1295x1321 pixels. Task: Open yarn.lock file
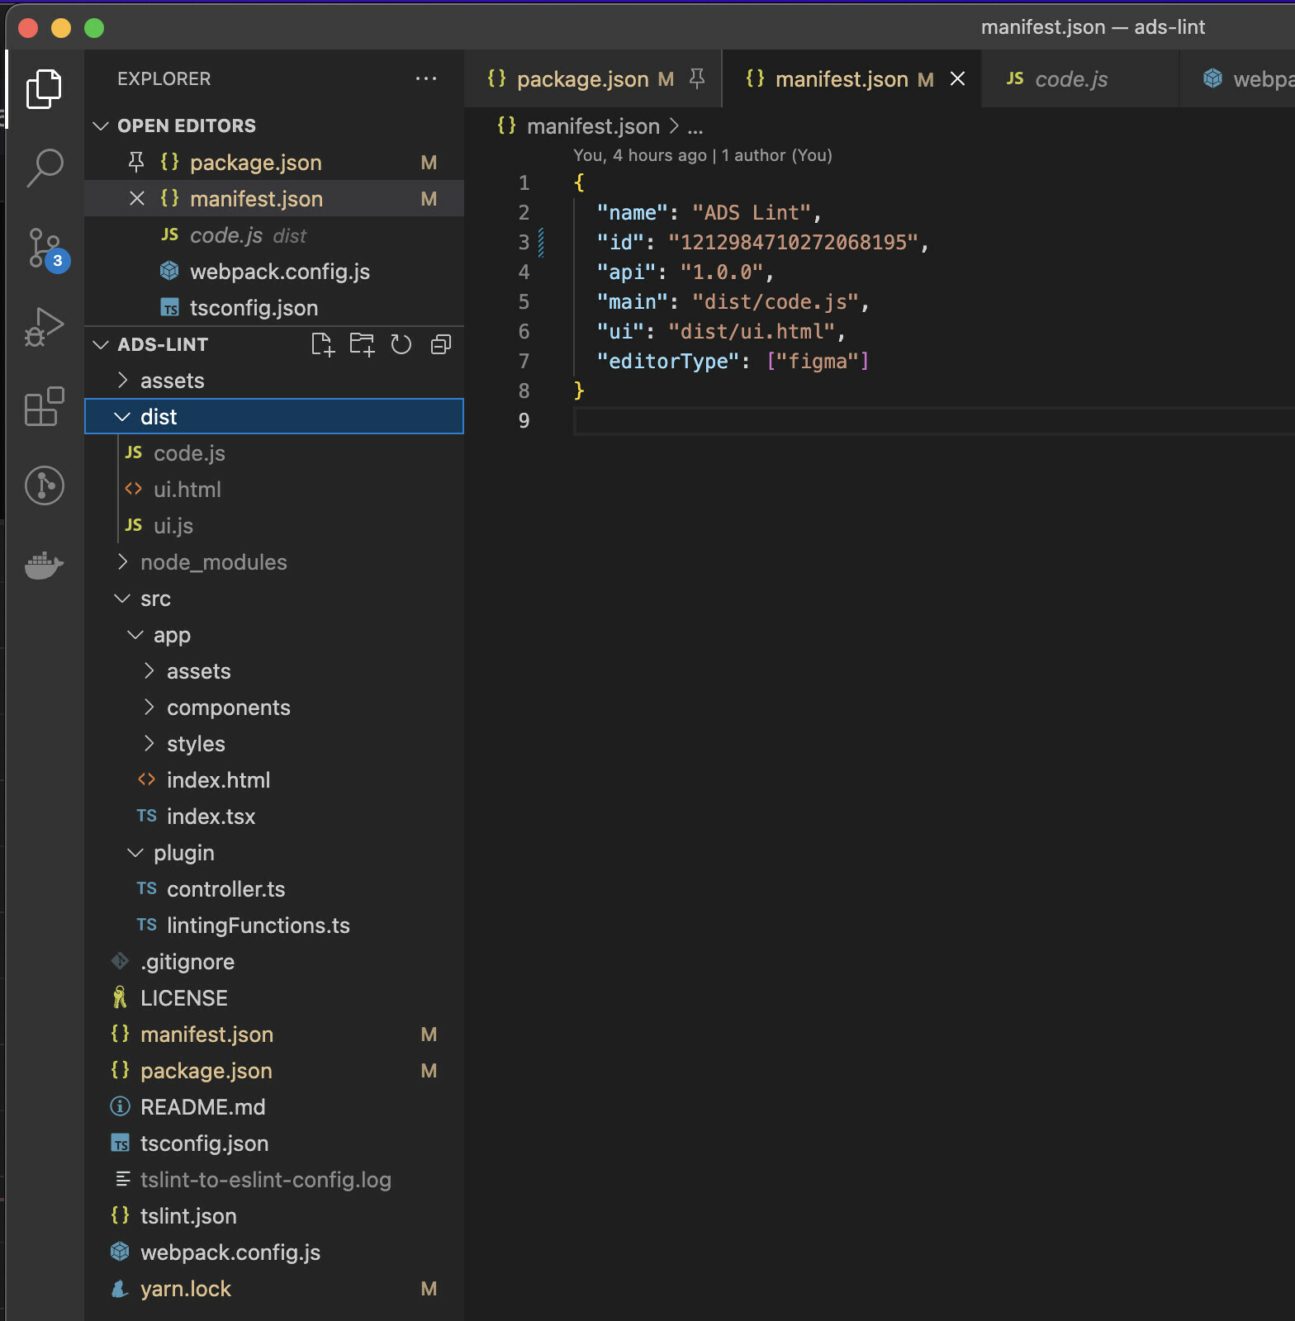pyautogui.click(x=274, y=1289)
